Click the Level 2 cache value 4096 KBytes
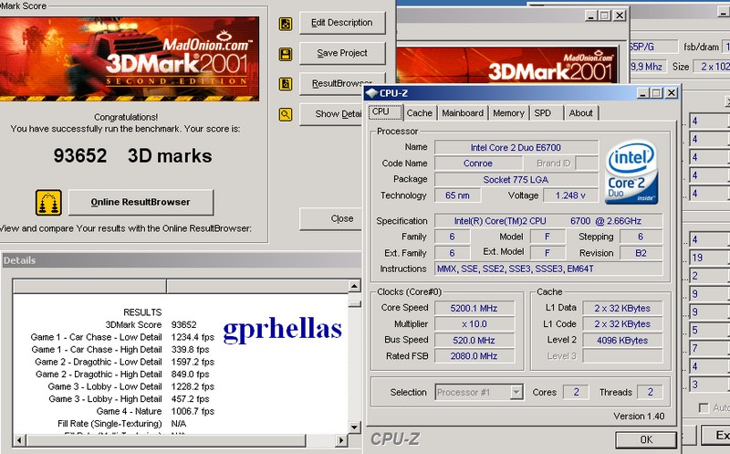The image size is (730, 454). [x=622, y=340]
